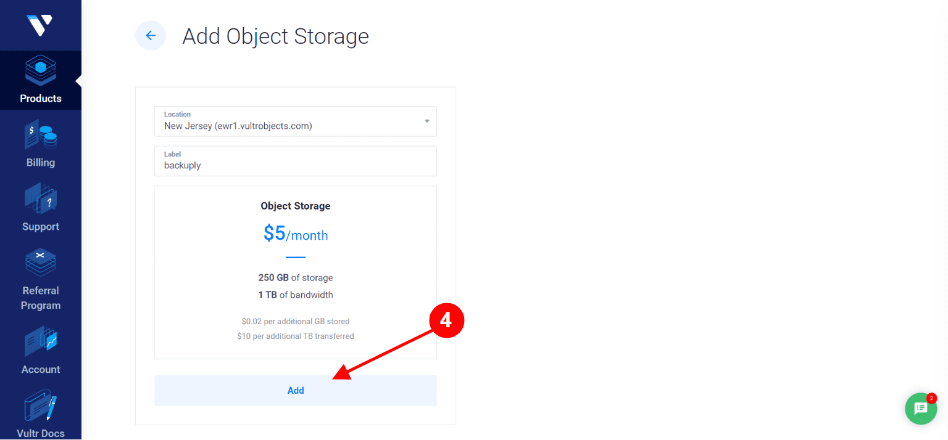948x440 pixels.
Task: Focus the Label field containing backuply
Action: tap(295, 161)
